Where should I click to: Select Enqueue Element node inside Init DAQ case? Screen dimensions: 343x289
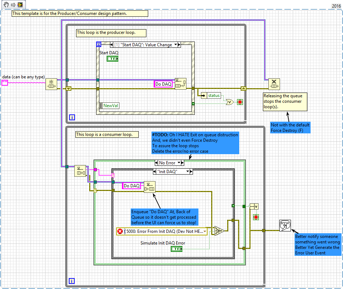pyautogui.click(x=150, y=187)
